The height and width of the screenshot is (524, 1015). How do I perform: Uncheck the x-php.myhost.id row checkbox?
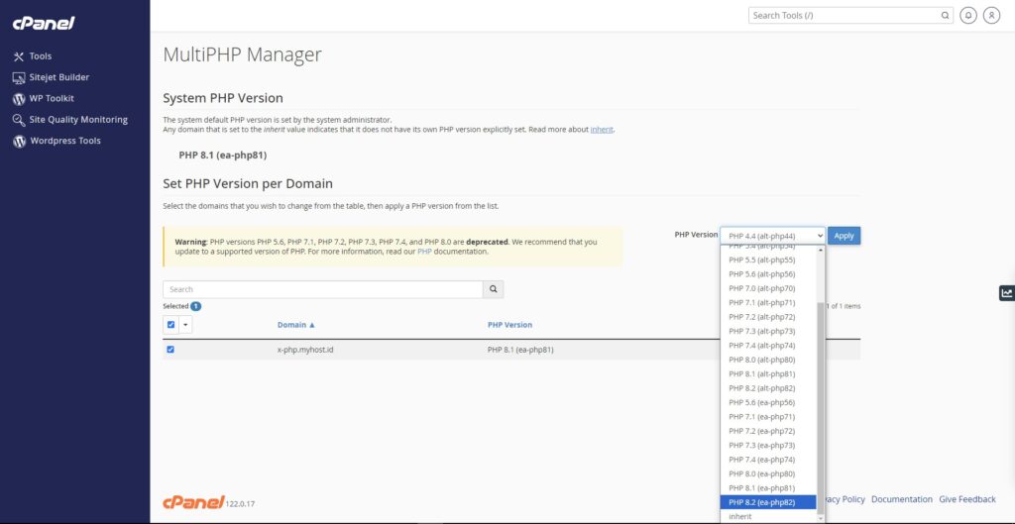[170, 350]
